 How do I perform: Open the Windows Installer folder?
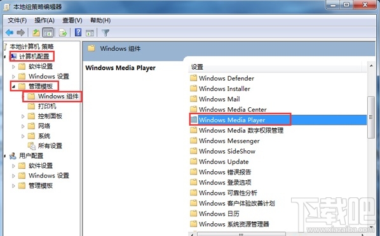tap(224, 89)
